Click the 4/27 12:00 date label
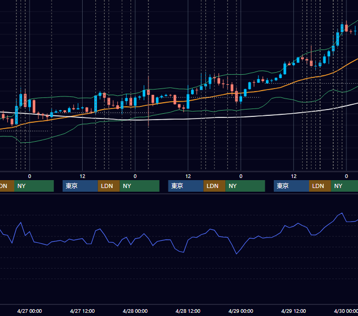 point(82,311)
